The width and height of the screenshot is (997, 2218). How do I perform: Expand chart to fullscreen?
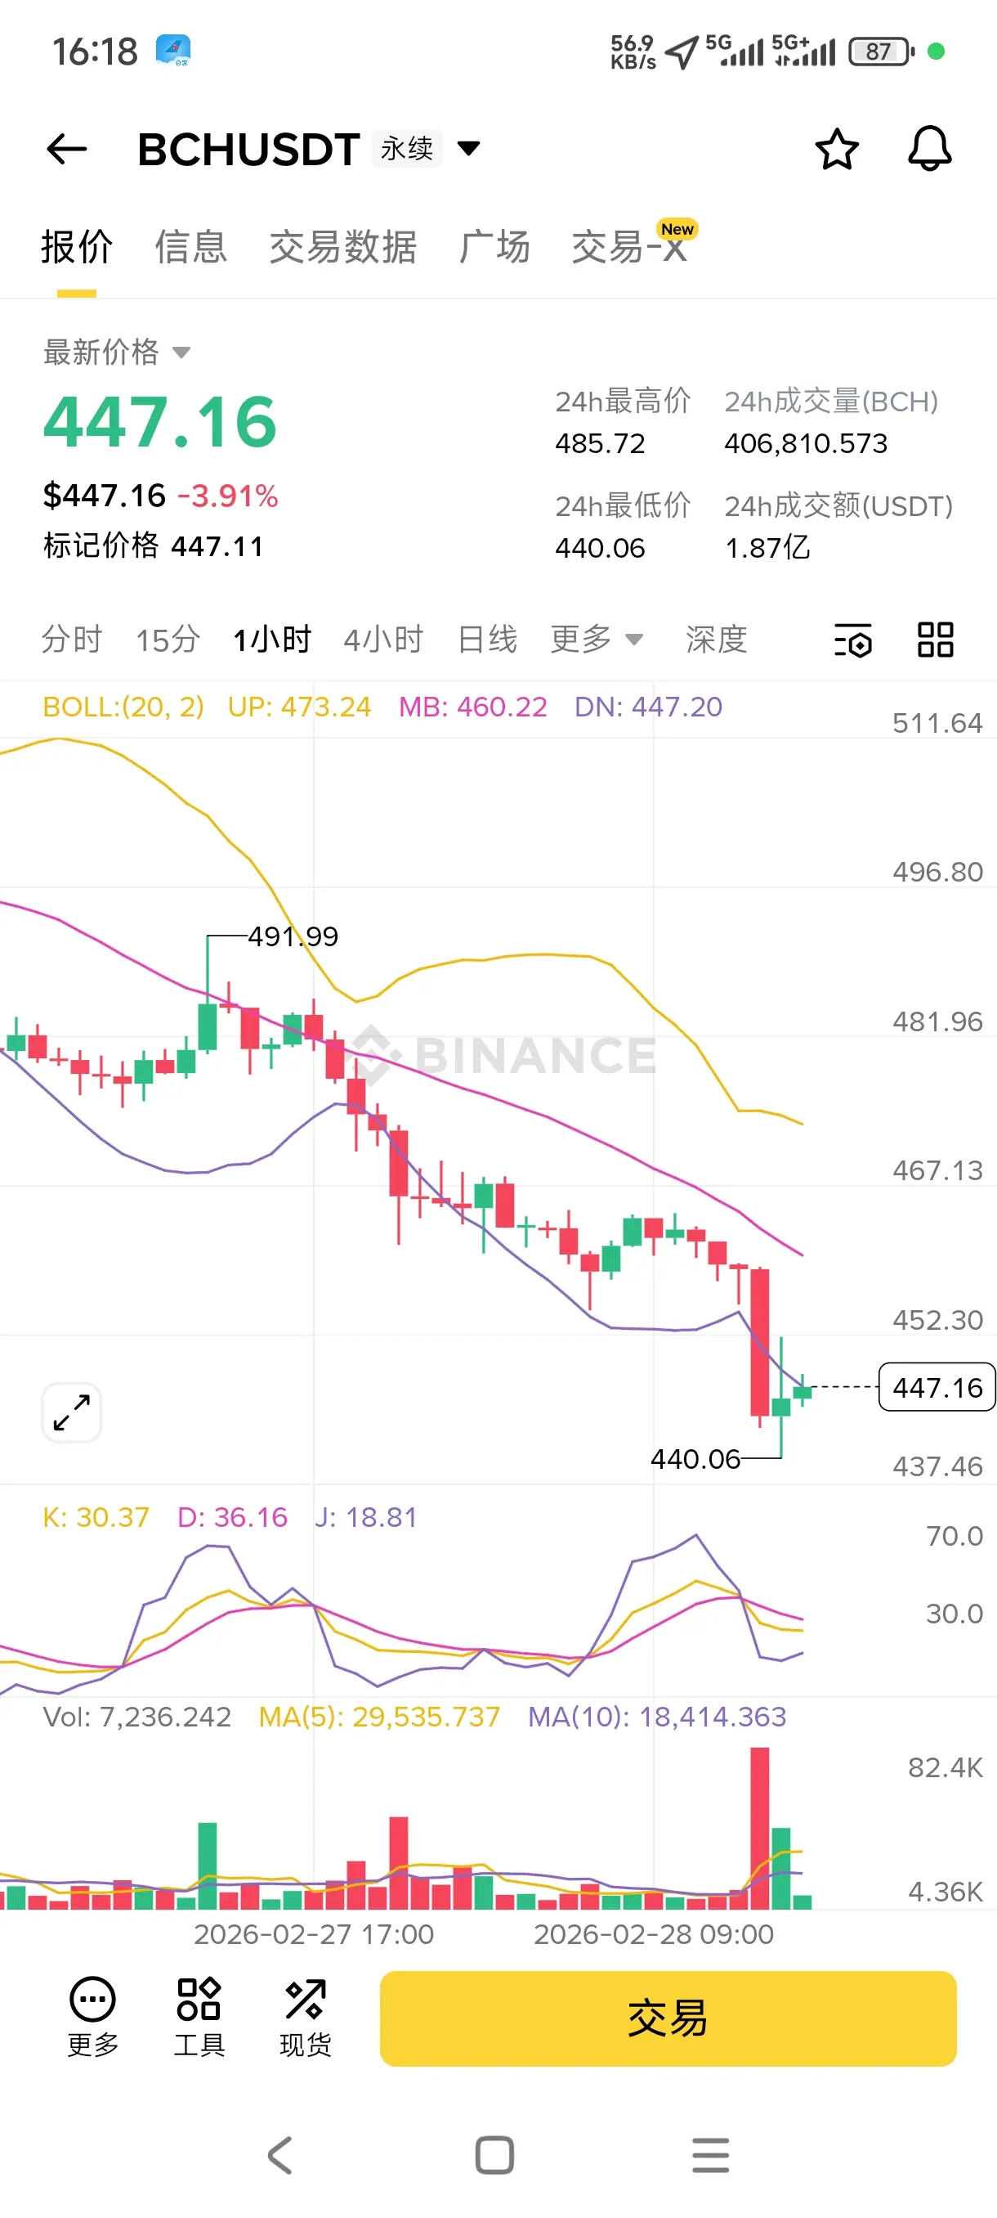coord(71,1412)
